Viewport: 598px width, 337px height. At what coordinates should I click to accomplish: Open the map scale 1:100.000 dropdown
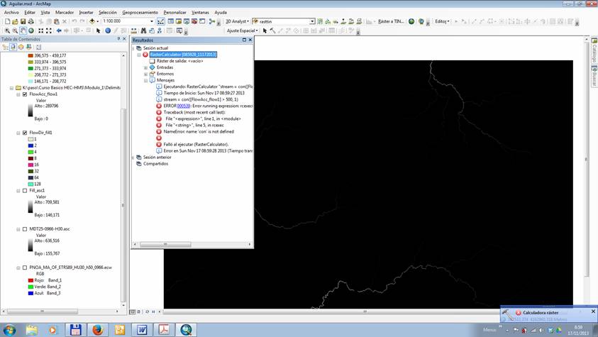(x=151, y=21)
